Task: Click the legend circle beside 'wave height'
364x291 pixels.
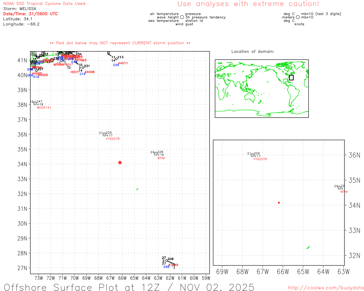Action: point(182,17)
